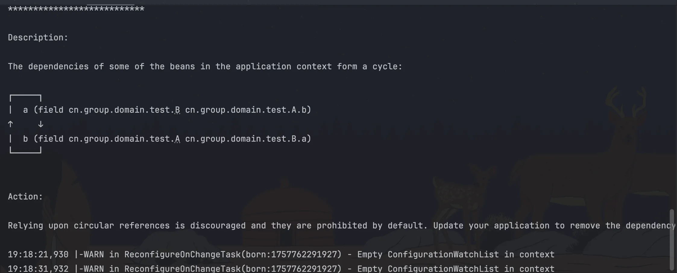Click the word 'prohibited' in Action message
This screenshot has height=273, width=677.
[x=342, y=226]
